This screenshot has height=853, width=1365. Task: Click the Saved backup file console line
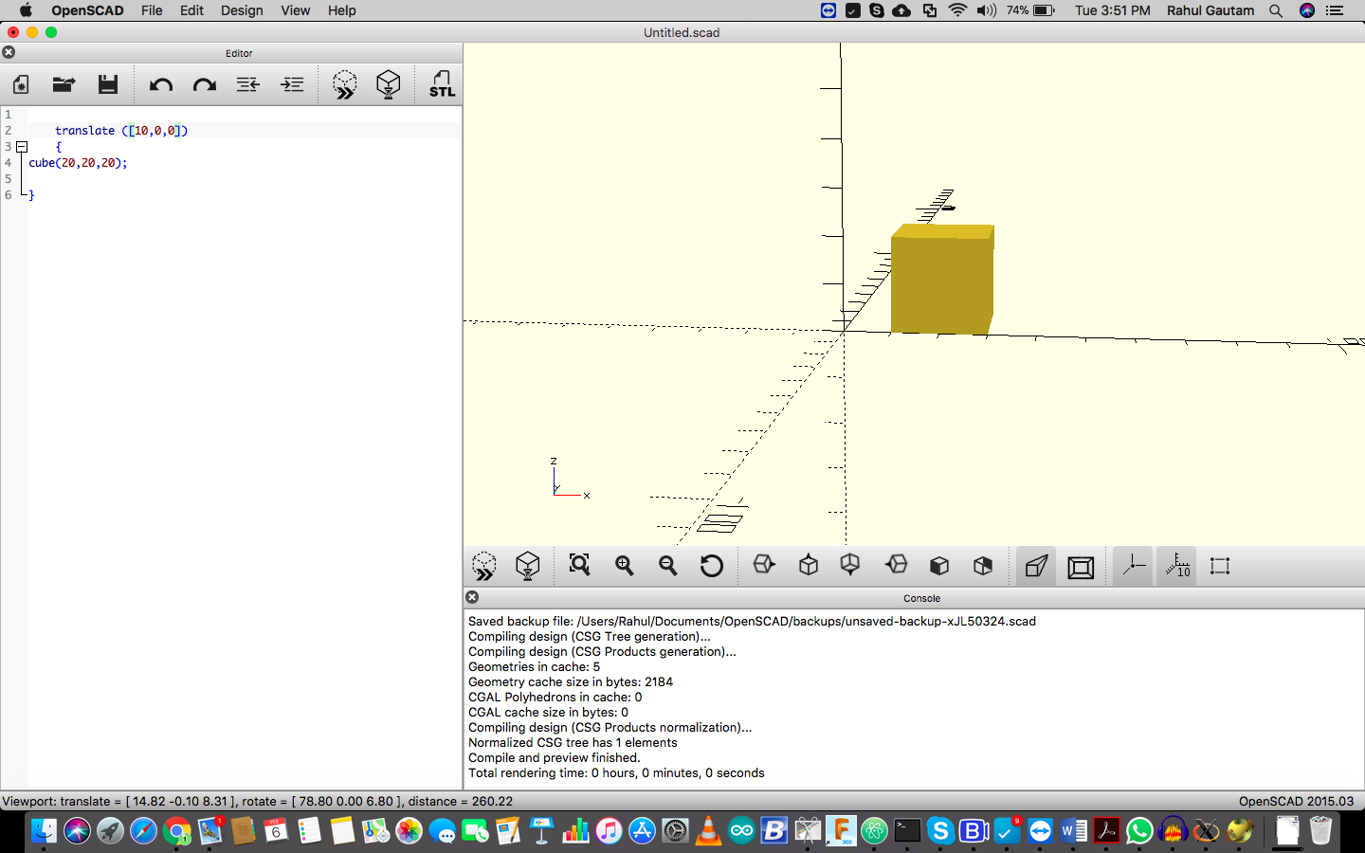(x=752, y=622)
